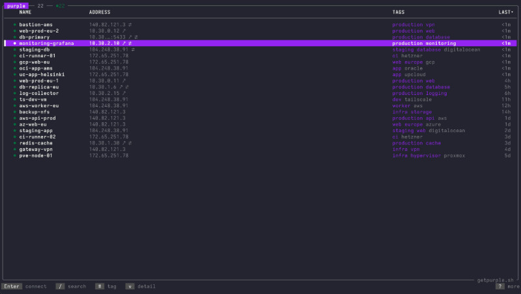The width and height of the screenshot is (521, 294).
Task: Click the 10.30.1.30 address of redis-cache
Action: (104, 143)
